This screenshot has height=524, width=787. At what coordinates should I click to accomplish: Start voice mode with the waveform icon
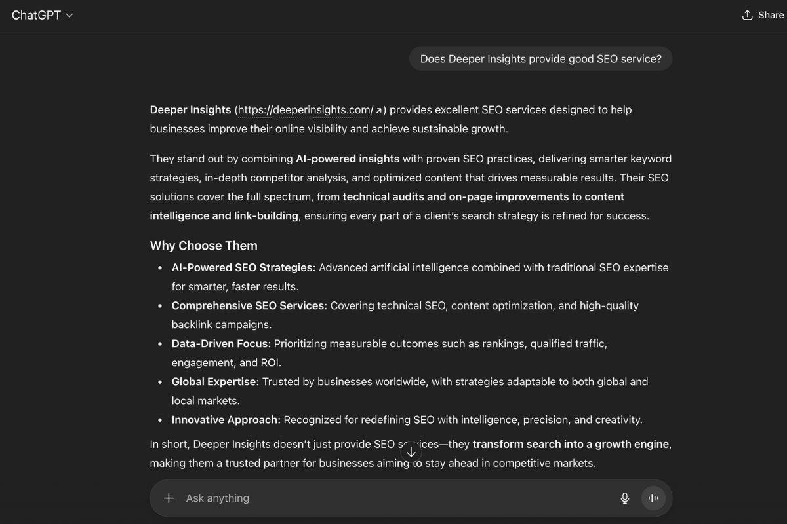[653, 498]
